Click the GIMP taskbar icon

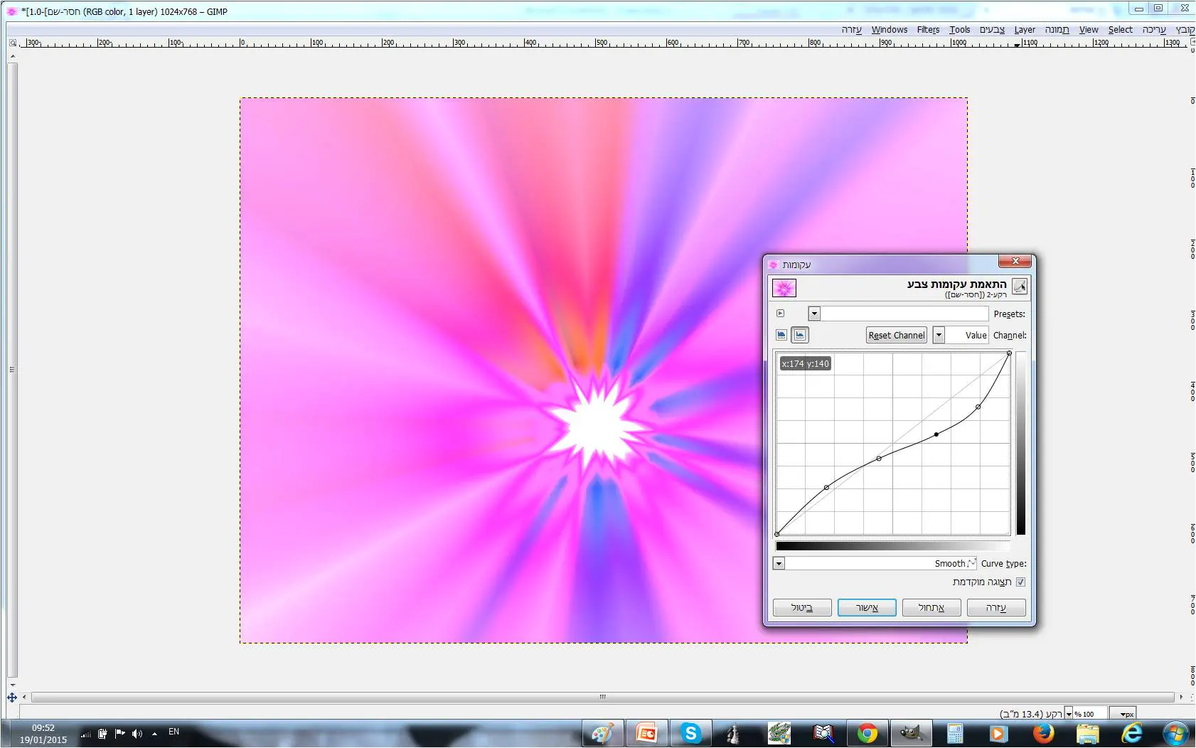pyautogui.click(x=911, y=733)
